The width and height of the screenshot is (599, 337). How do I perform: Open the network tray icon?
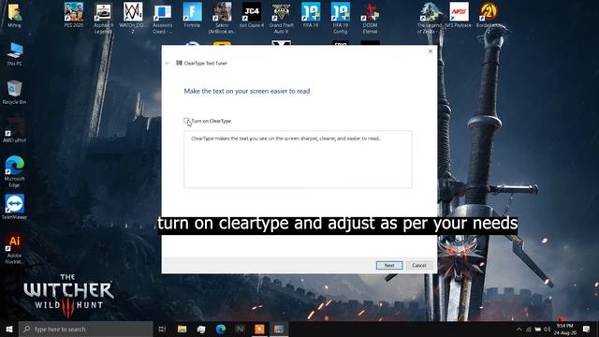pyautogui.click(x=529, y=329)
